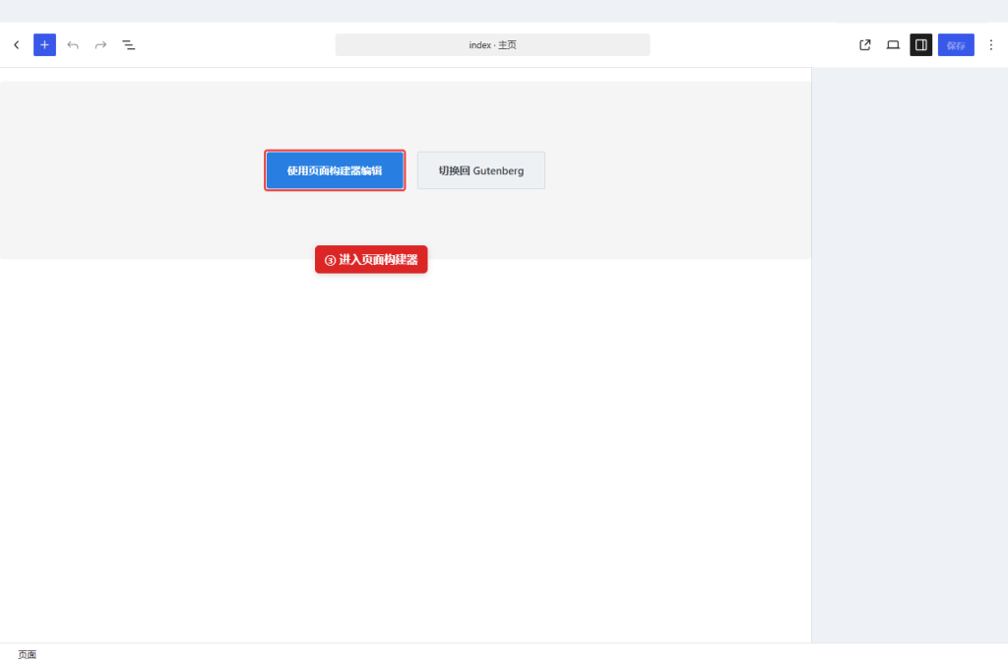Open the laptop device preview menu
The image size is (1008, 666).
click(x=893, y=45)
